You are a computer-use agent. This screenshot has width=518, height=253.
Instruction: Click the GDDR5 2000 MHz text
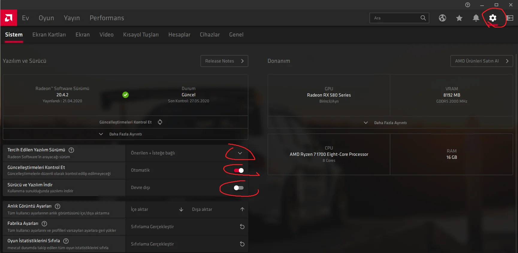point(452,101)
